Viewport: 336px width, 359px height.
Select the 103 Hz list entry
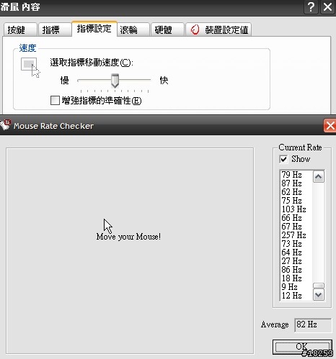point(296,209)
